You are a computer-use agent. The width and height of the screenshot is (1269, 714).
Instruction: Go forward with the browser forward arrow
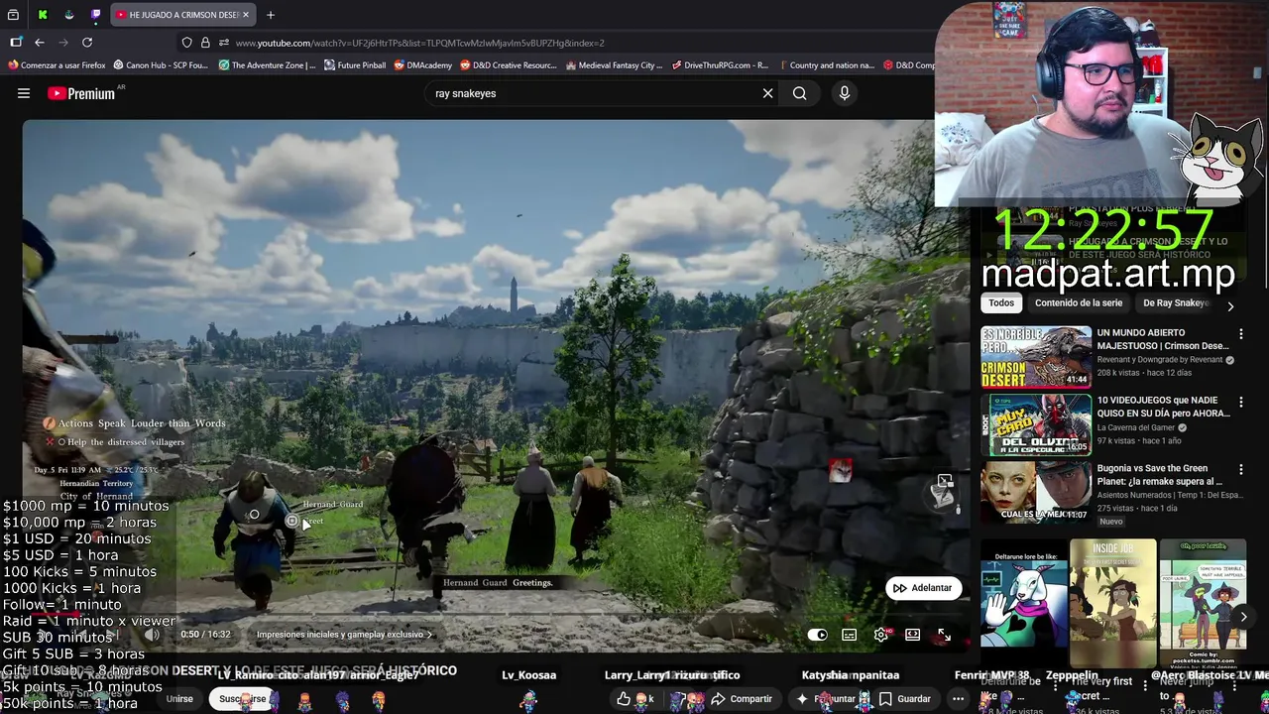tap(63, 43)
